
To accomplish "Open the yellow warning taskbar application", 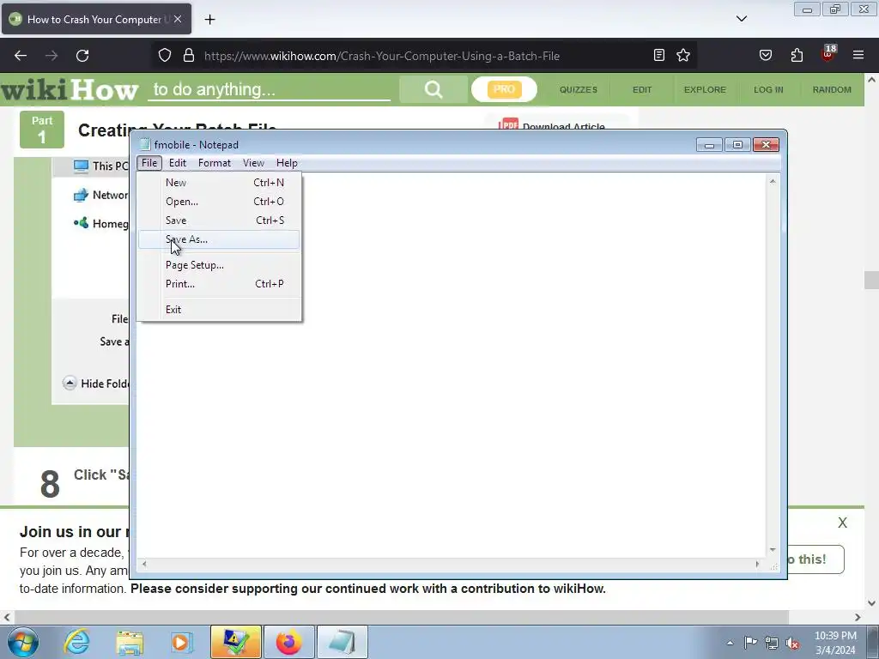I will (x=236, y=642).
